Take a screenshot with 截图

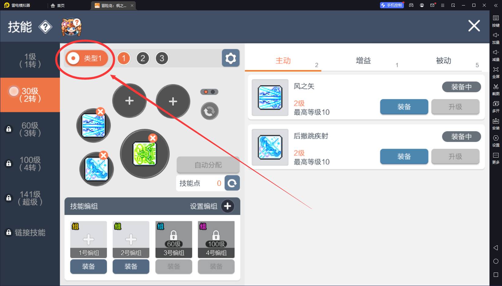(x=496, y=90)
